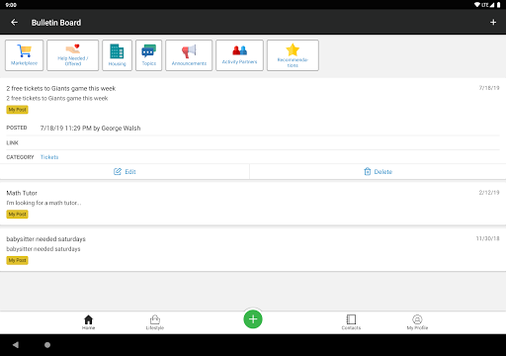Switch to the Home tab
506x356 pixels.
click(x=88, y=322)
